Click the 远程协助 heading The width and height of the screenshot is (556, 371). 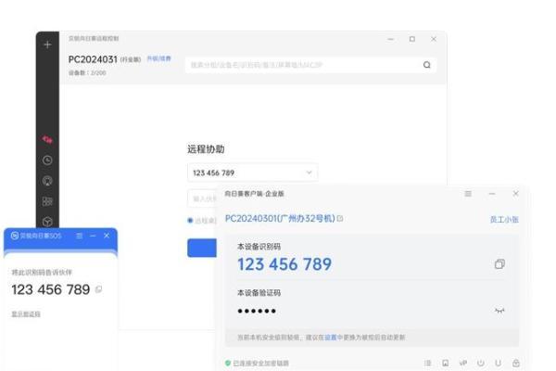206,149
